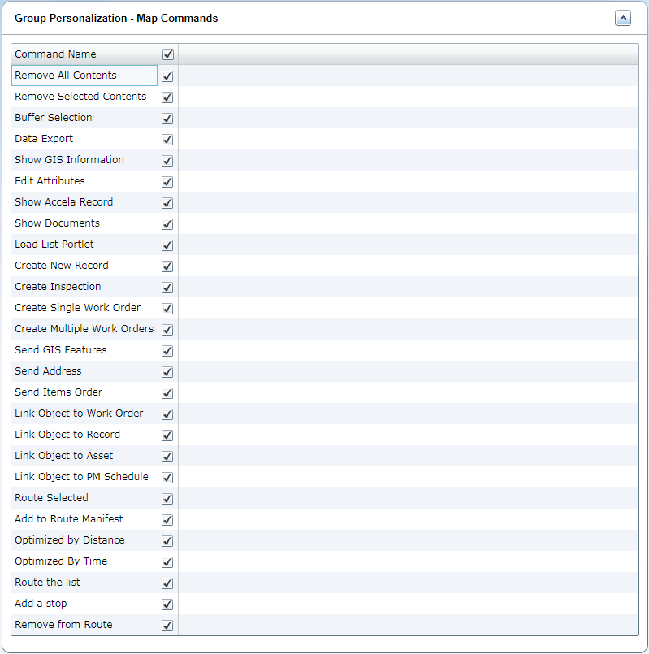
Task: Toggle the Show GIS Information checkbox
Action: pyautogui.click(x=168, y=161)
